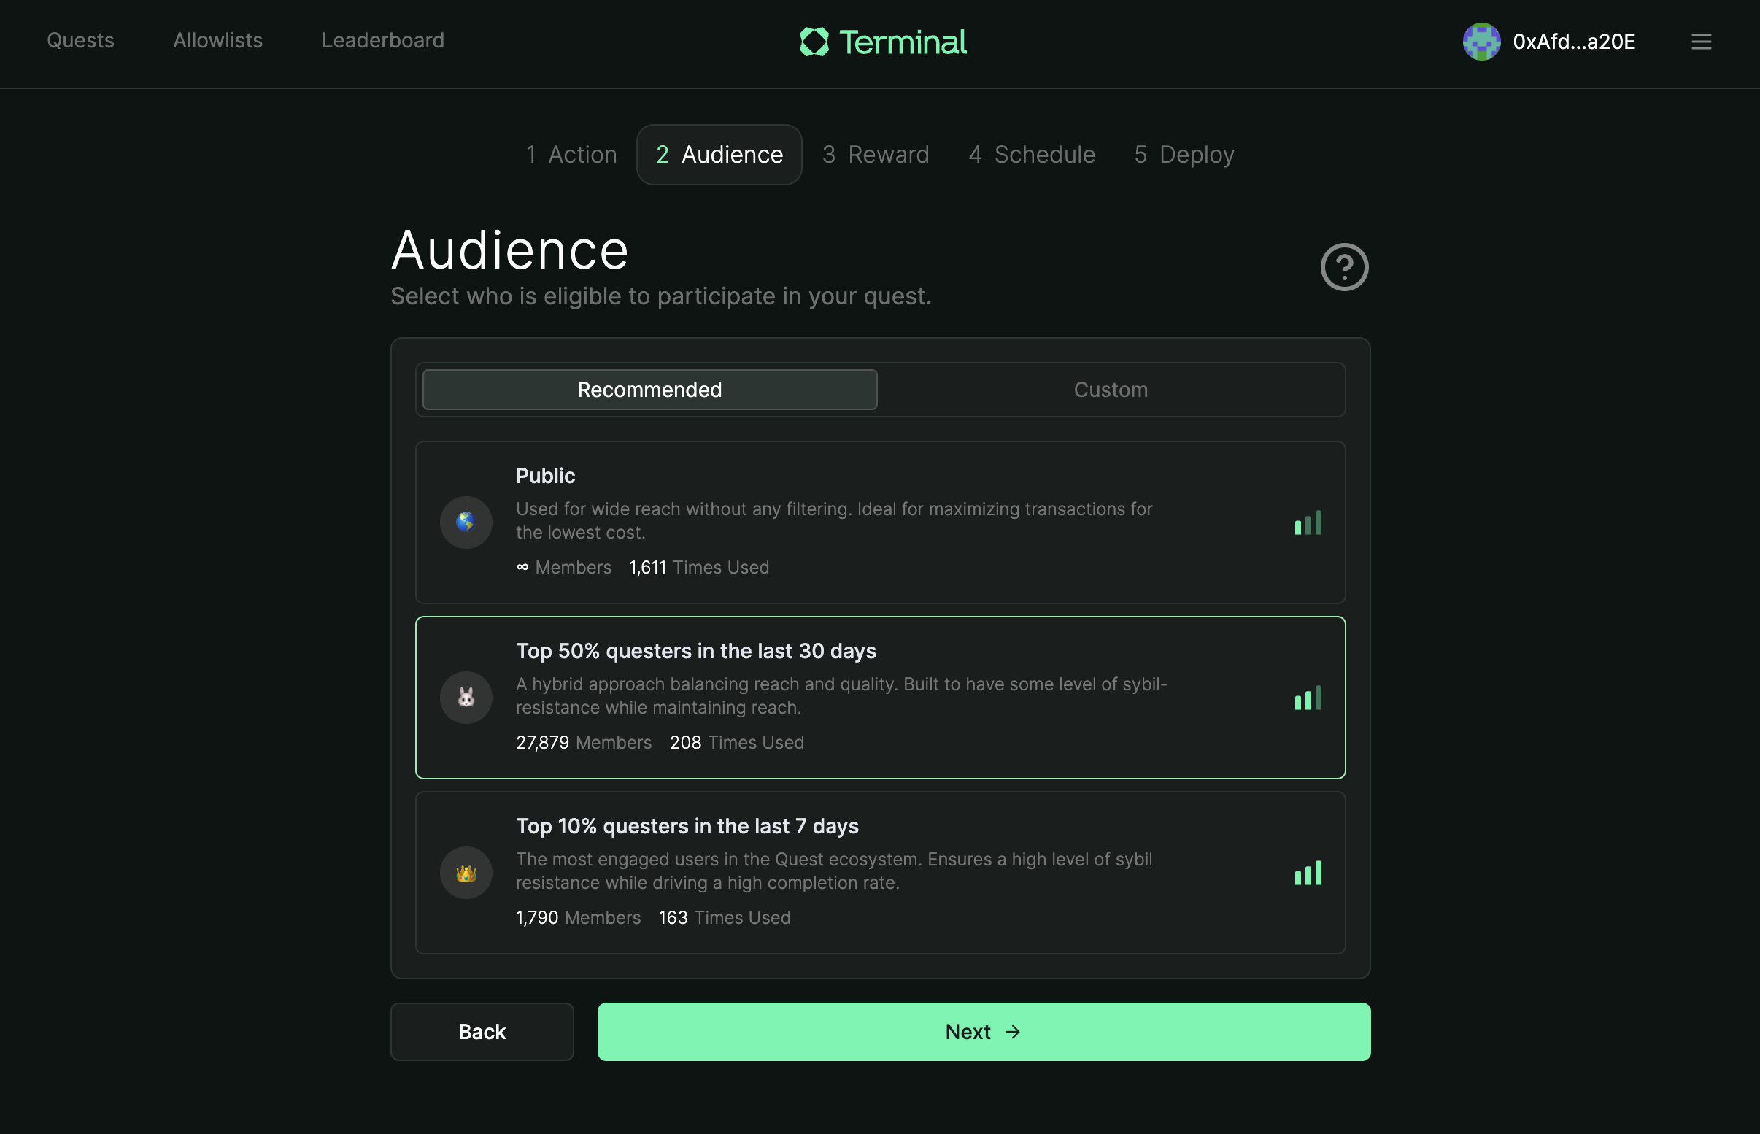The width and height of the screenshot is (1760, 1134).
Task: Select Top 50% questers in last 30 days
Action: pyautogui.click(x=879, y=698)
